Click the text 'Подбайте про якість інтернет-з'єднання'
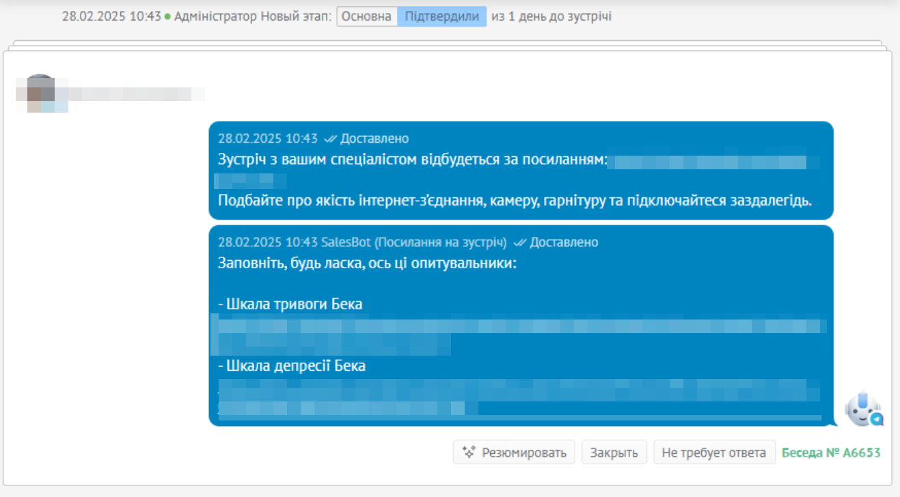This screenshot has width=900, height=497. [x=349, y=201]
